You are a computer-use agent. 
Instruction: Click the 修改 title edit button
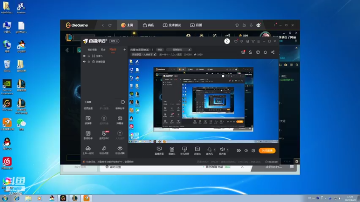160,49
